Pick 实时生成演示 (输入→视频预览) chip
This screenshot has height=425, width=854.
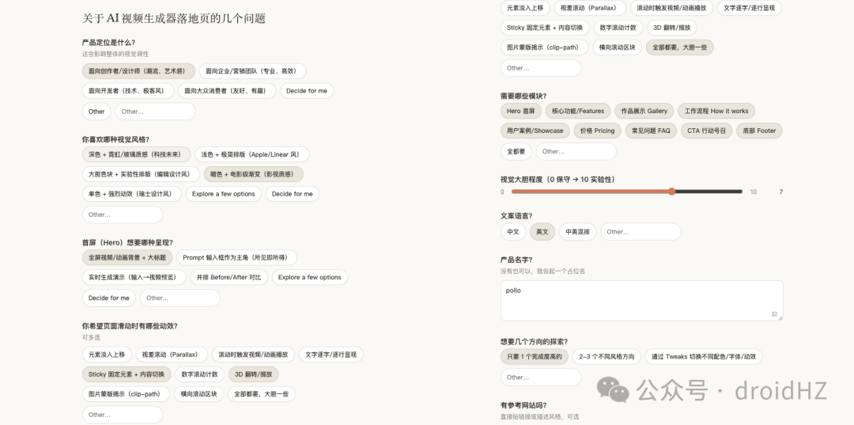pos(134,277)
